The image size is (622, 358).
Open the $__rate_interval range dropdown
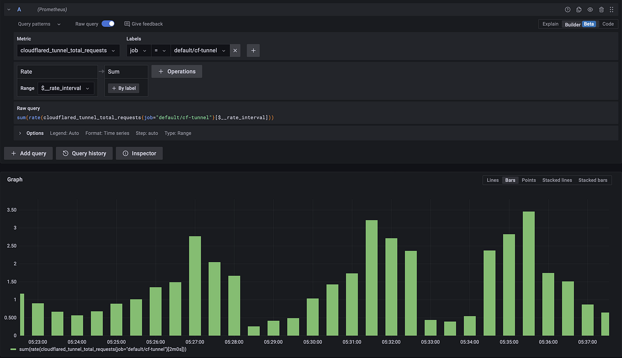click(65, 88)
